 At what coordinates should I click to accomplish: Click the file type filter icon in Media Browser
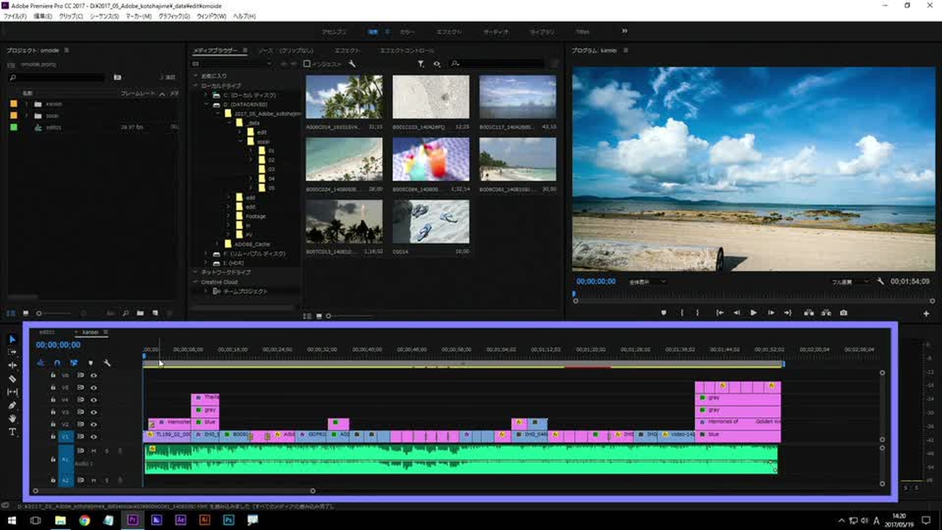tap(420, 64)
